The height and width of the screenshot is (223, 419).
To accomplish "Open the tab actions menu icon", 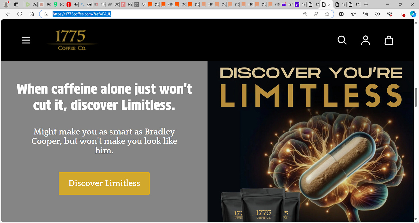I will click(16, 4).
